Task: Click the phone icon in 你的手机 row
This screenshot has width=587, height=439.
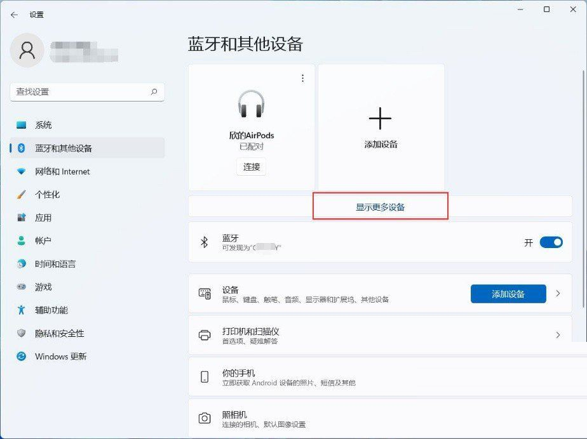Action: point(205,377)
